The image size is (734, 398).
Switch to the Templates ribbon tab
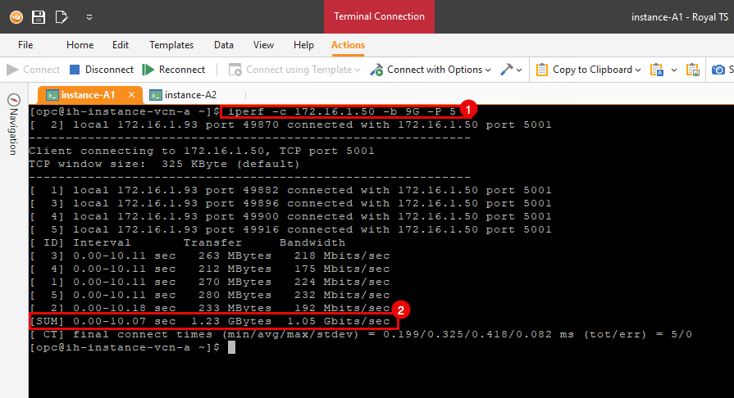[x=171, y=45]
